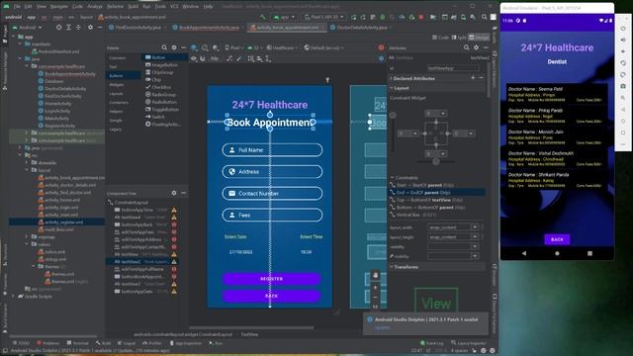Open attributes panel settings gear
633x356 pixels.
[x=477, y=47]
